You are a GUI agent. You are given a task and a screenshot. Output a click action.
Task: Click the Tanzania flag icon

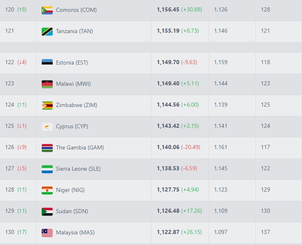tap(47, 31)
